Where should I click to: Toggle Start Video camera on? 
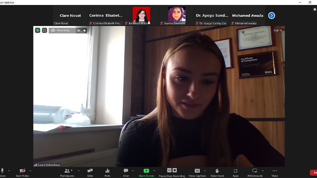click(22, 172)
